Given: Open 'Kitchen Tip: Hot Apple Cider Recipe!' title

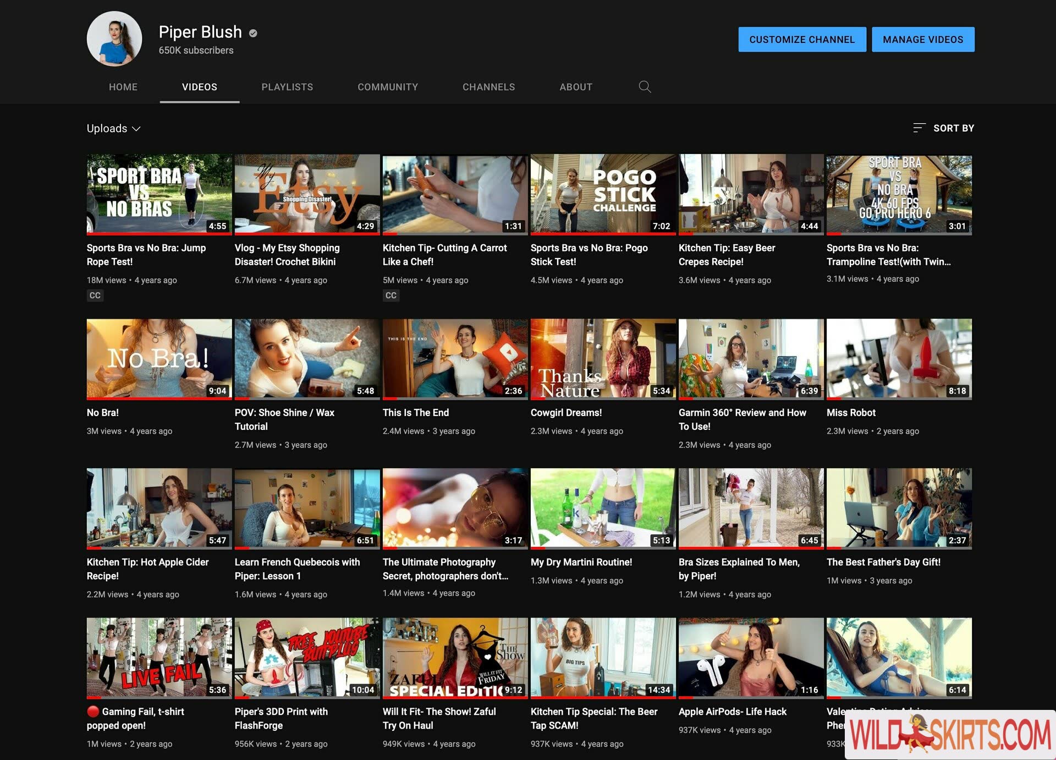Looking at the screenshot, I should pyautogui.click(x=147, y=569).
